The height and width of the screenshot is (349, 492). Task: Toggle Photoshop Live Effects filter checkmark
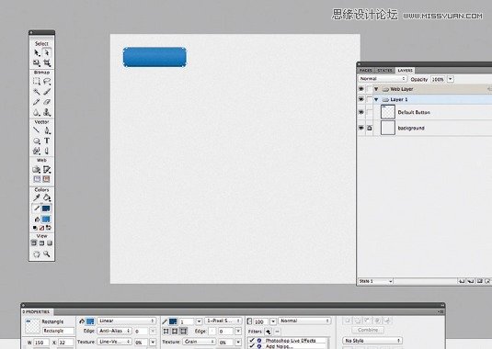click(252, 340)
